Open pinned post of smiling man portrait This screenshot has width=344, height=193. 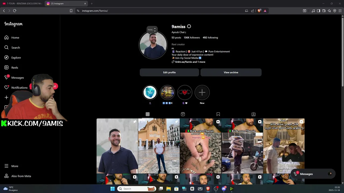pos(117,146)
